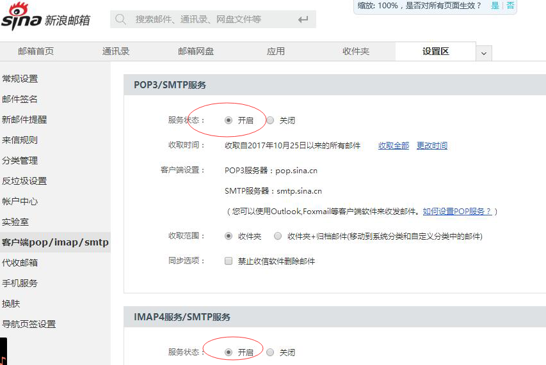Open the 如何设置POP服务 help link
The height and width of the screenshot is (365, 546).
click(457, 211)
